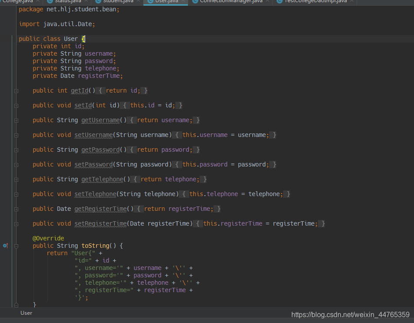Select the User.java editor tab
This screenshot has height=323, width=414.
[167, 1]
